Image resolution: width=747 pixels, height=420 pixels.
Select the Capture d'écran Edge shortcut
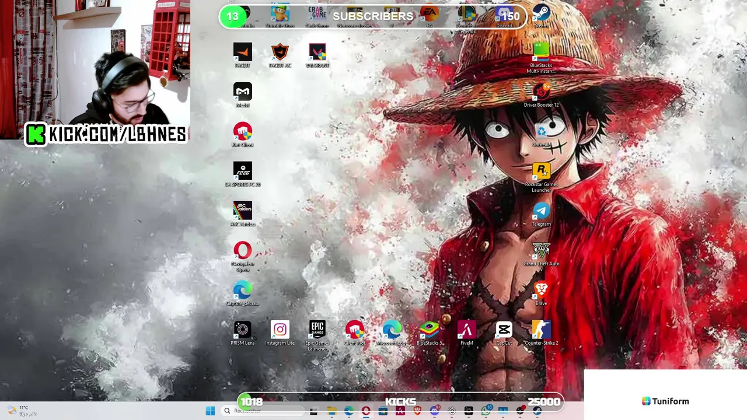pyautogui.click(x=242, y=294)
